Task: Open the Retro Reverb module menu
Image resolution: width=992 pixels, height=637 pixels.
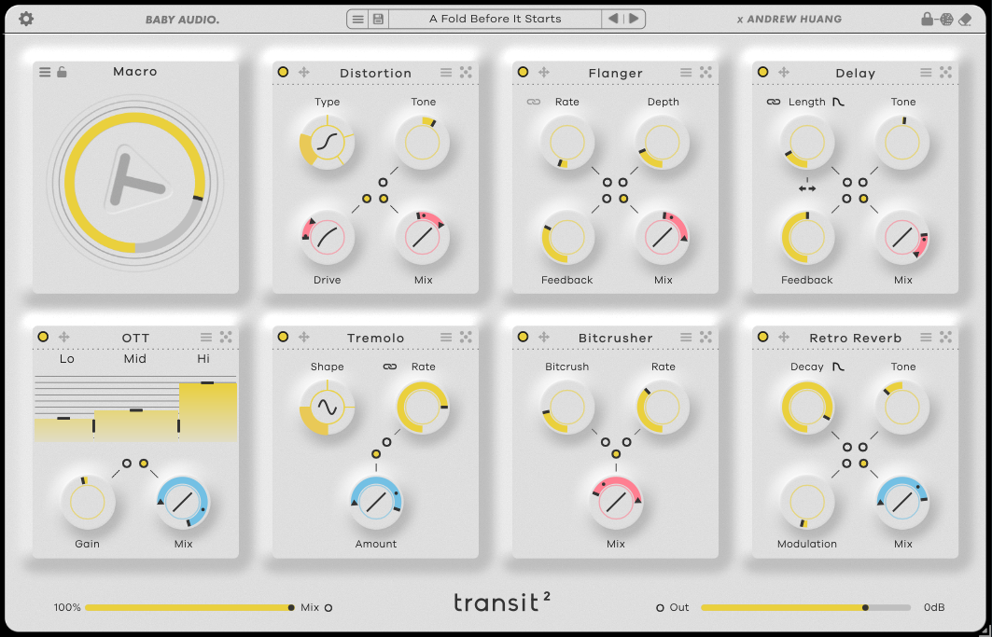Action: pos(926,338)
